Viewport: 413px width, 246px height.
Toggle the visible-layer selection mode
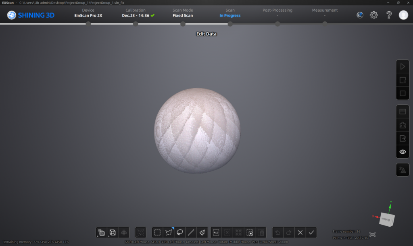(101, 232)
